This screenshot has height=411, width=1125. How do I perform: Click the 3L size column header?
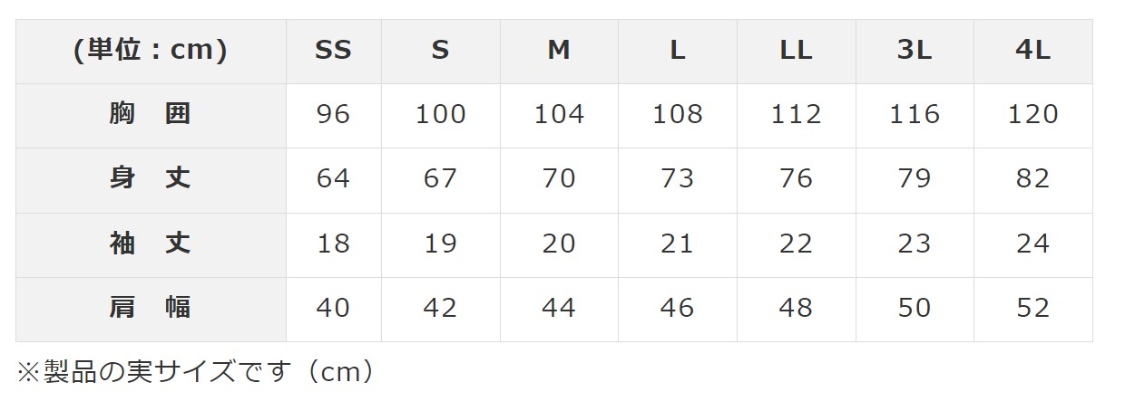coord(914,51)
